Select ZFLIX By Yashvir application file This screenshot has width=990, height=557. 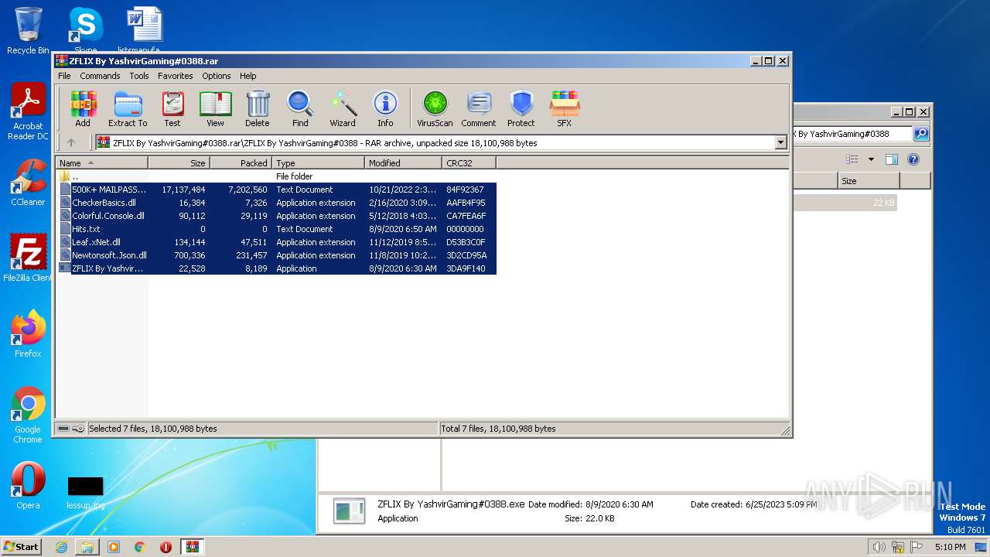tap(277, 268)
